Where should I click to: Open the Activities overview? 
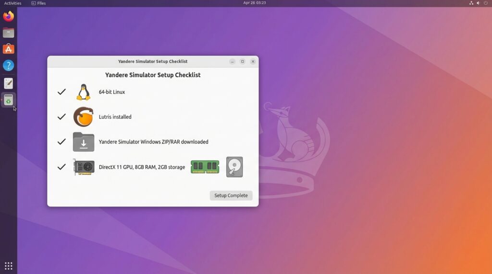[x=12, y=3]
